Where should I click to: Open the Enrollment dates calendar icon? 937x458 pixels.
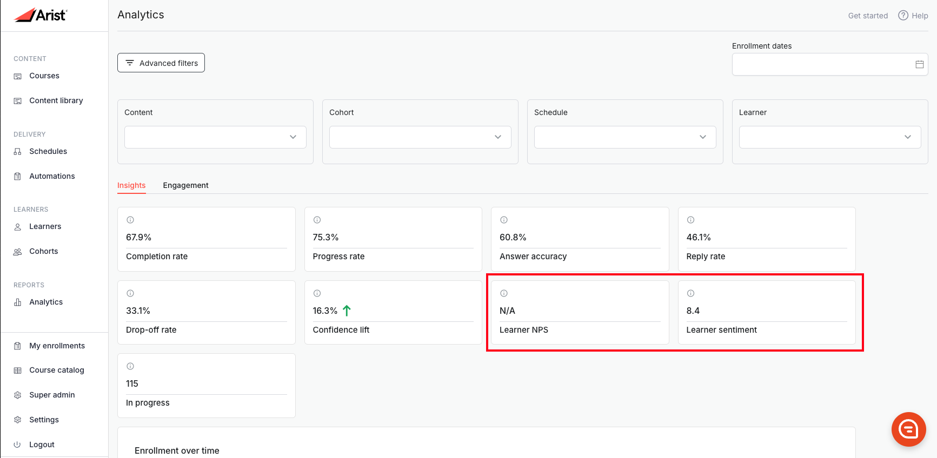(x=919, y=64)
